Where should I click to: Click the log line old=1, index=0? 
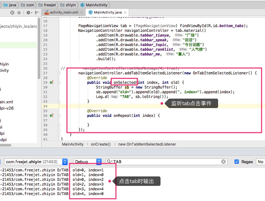88,175
